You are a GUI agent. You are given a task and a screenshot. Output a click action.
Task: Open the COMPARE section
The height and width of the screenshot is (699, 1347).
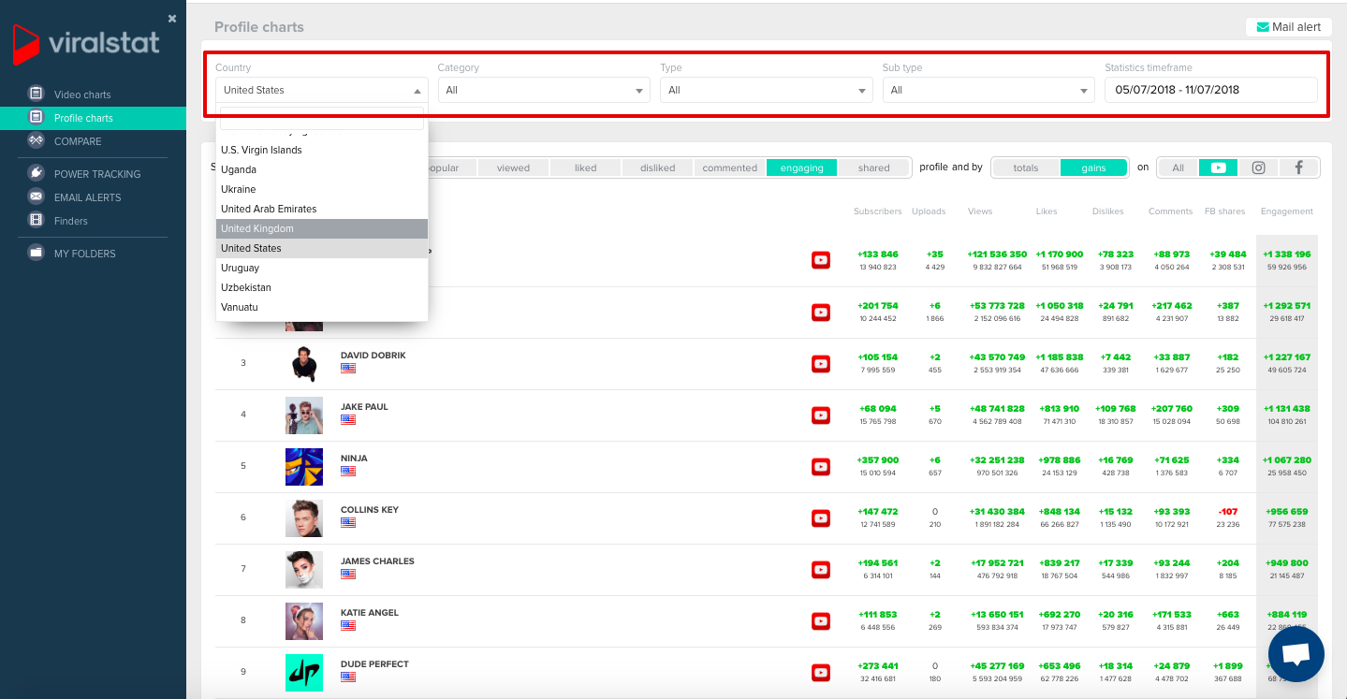[x=78, y=141]
